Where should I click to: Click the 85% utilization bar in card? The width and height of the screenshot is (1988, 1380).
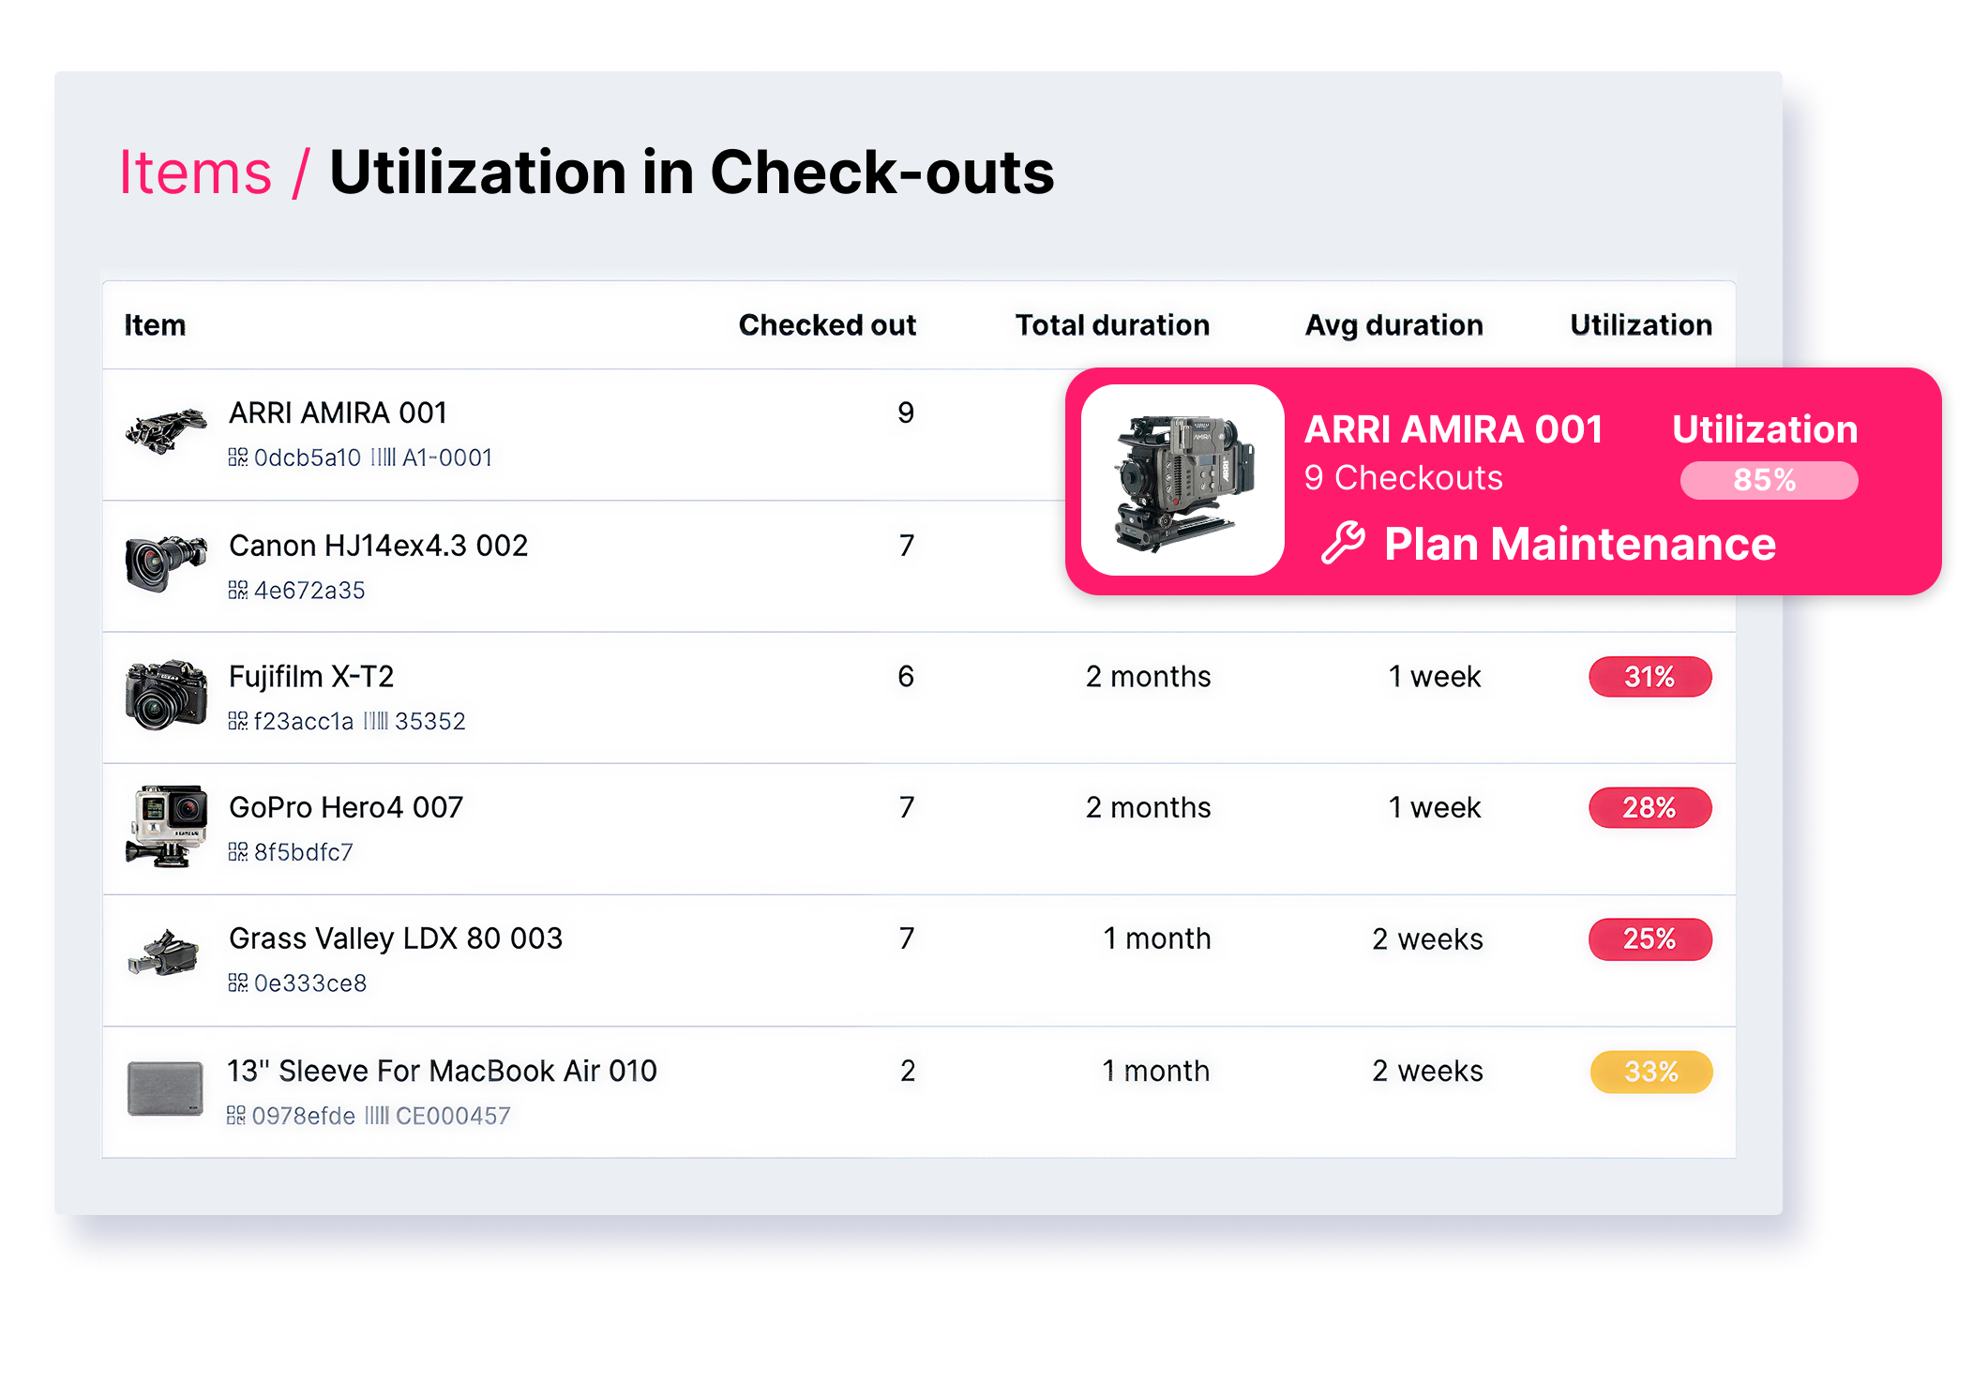[1768, 480]
